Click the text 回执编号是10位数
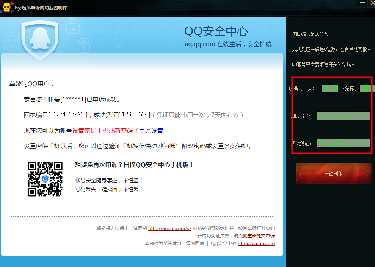 [x=311, y=34]
